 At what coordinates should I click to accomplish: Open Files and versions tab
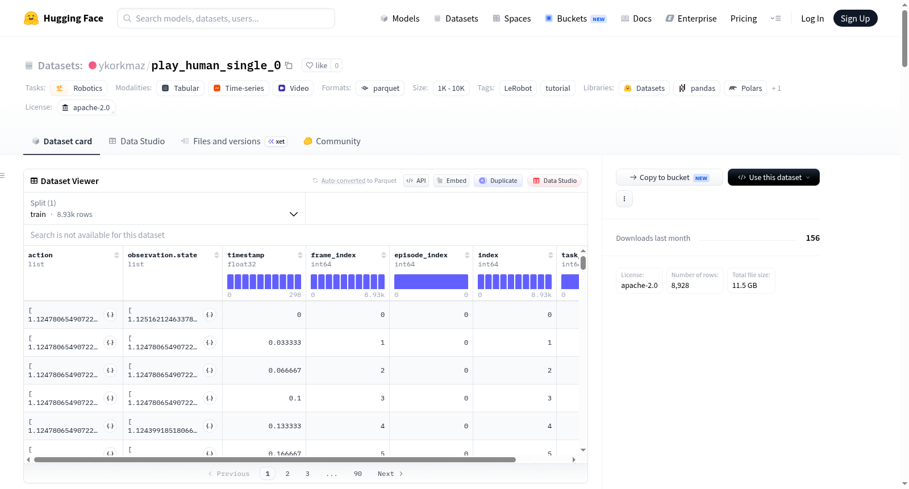(x=234, y=141)
